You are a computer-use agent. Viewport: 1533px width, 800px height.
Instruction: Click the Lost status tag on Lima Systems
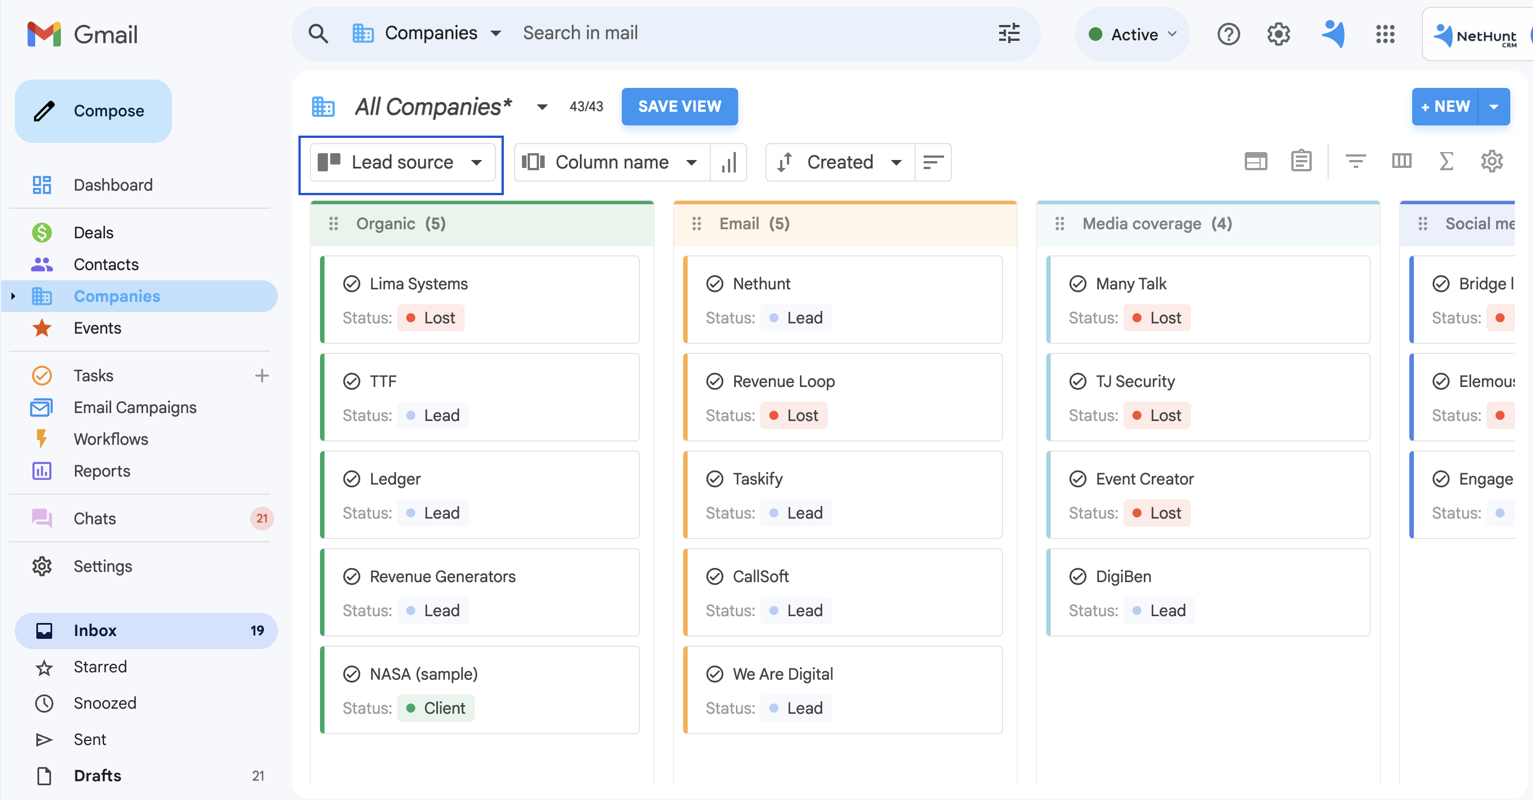pos(430,318)
